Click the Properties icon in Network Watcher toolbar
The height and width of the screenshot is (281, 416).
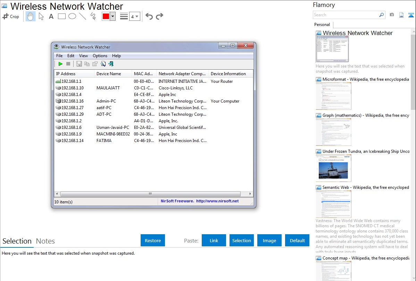tap(95, 64)
